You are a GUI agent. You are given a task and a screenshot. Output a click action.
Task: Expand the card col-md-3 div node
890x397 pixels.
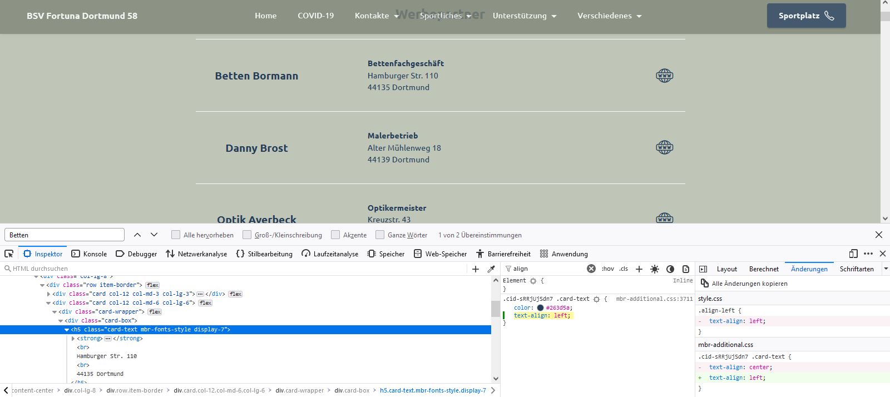(49, 294)
